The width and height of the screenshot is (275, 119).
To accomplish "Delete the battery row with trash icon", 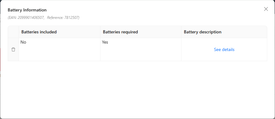I will pyautogui.click(x=13, y=49).
